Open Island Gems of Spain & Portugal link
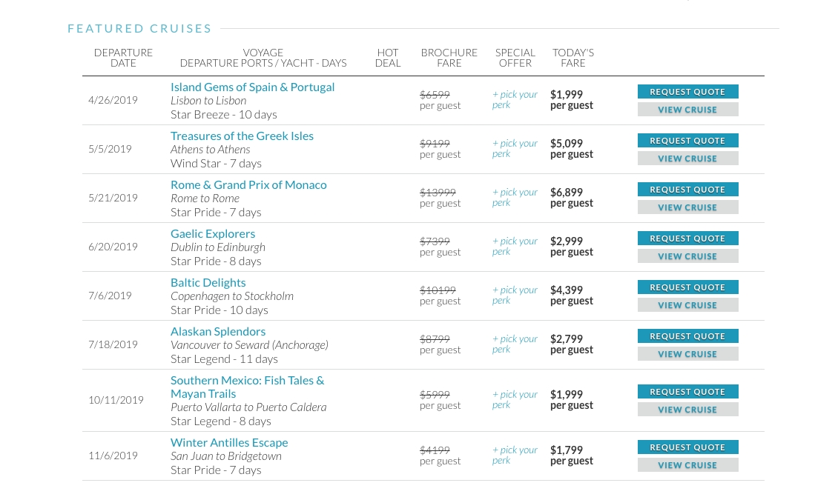815x497 pixels. 253,87
